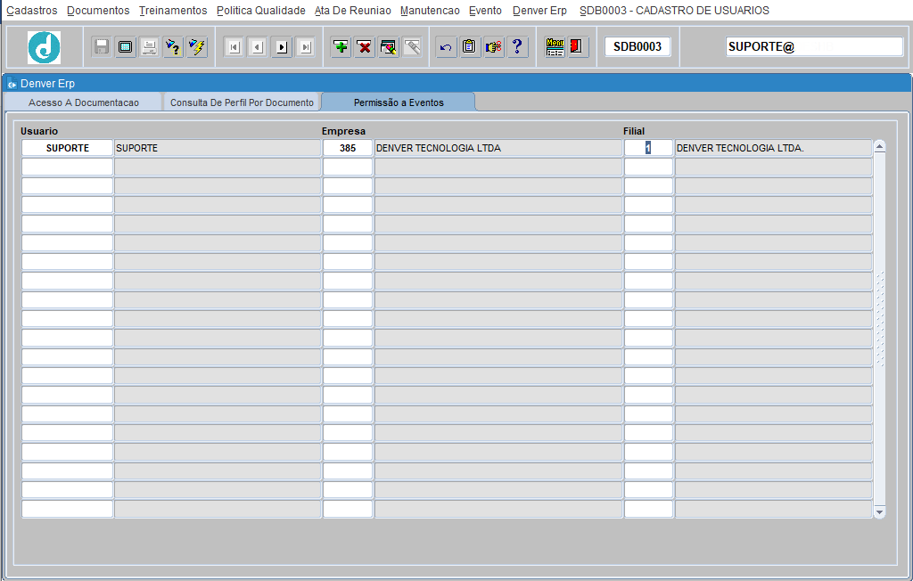
Task: Click the Print toolbar icon
Action: click(x=149, y=47)
